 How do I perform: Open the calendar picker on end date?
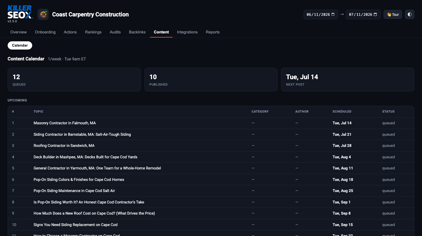coord(375,14)
